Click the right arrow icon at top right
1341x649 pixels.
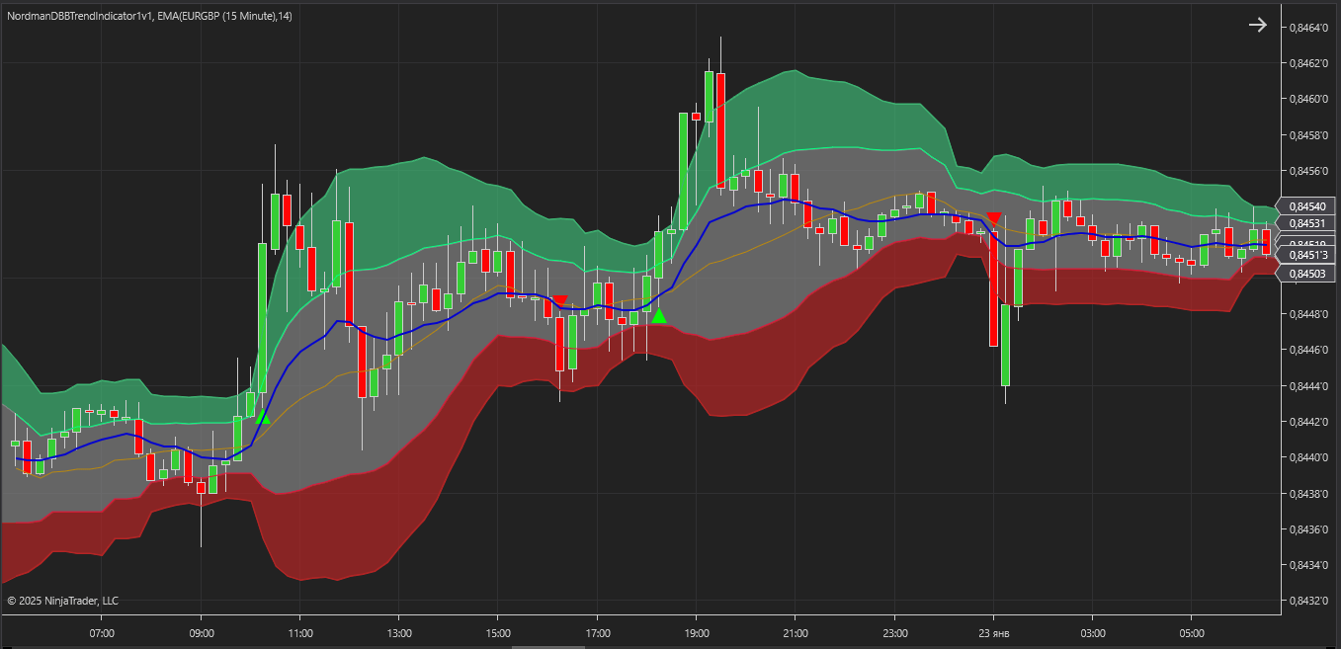click(x=1257, y=26)
